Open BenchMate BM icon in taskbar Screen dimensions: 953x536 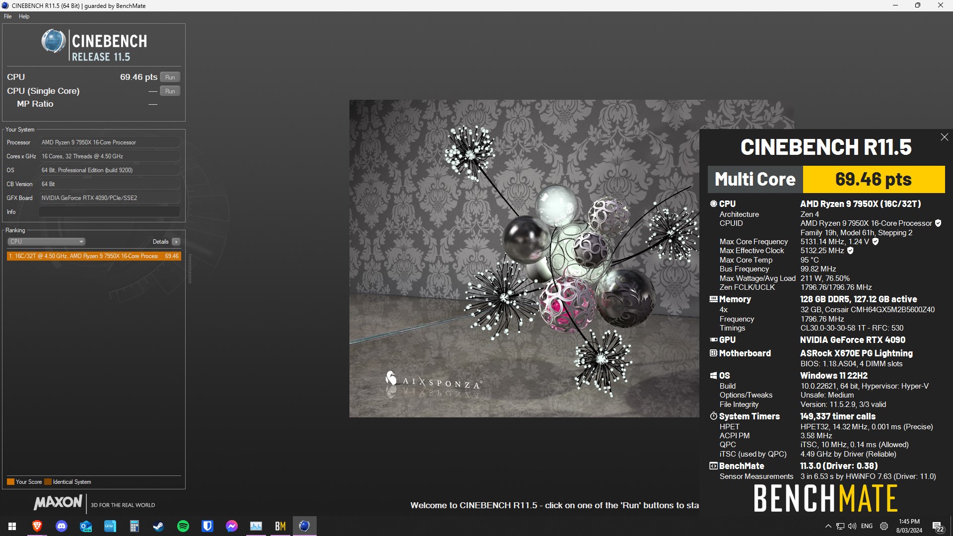click(x=280, y=526)
